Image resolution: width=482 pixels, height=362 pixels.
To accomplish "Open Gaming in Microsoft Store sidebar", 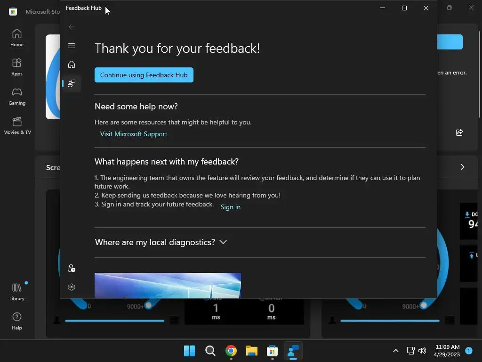I will 17,96.
